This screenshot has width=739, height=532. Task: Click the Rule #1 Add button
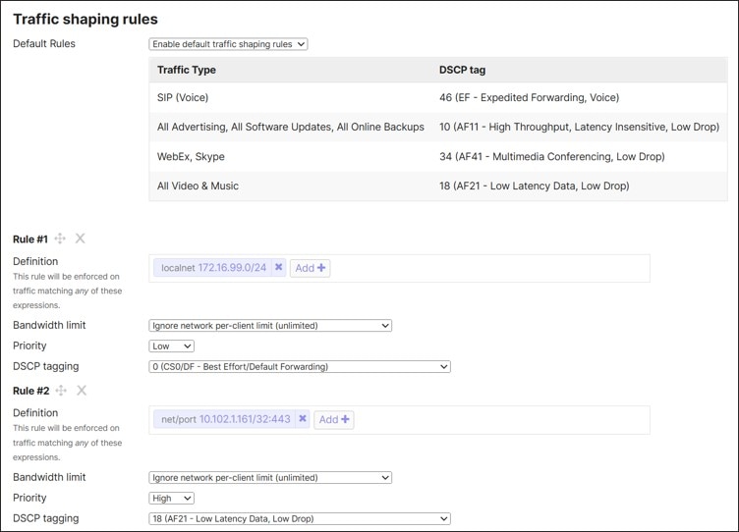click(310, 268)
